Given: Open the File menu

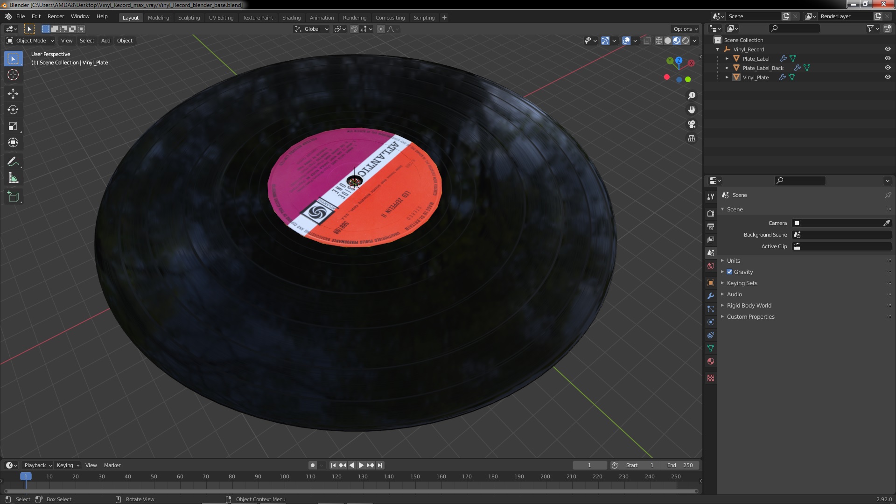Looking at the screenshot, I should [x=21, y=16].
